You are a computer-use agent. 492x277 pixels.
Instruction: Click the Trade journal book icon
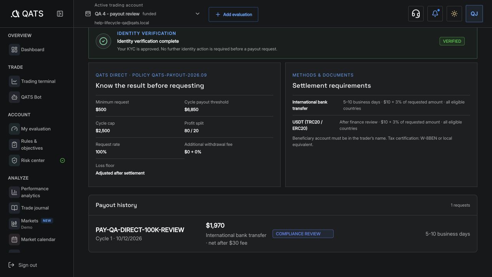14,208
